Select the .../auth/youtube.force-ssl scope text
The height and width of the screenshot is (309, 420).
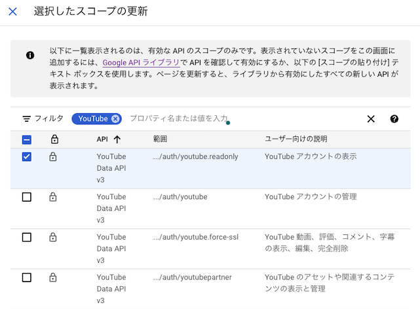point(196,237)
